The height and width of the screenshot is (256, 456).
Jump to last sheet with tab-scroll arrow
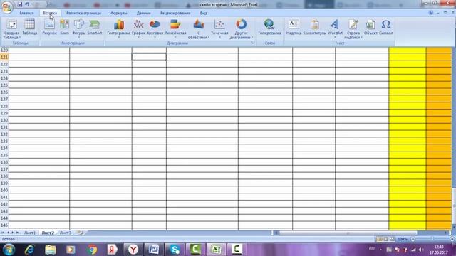(x=17, y=233)
